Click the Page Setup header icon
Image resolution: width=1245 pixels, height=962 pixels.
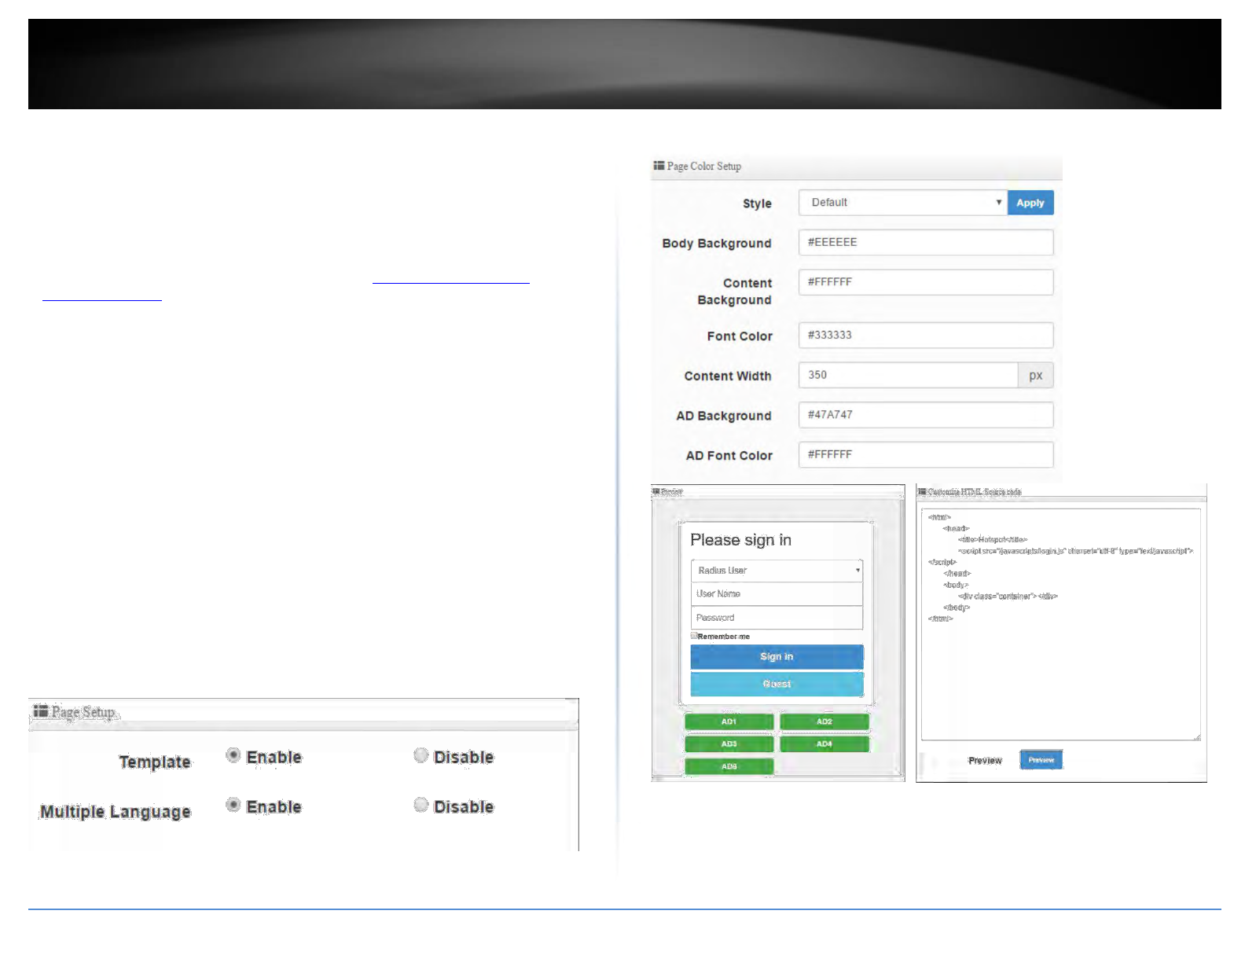pyautogui.click(x=41, y=711)
